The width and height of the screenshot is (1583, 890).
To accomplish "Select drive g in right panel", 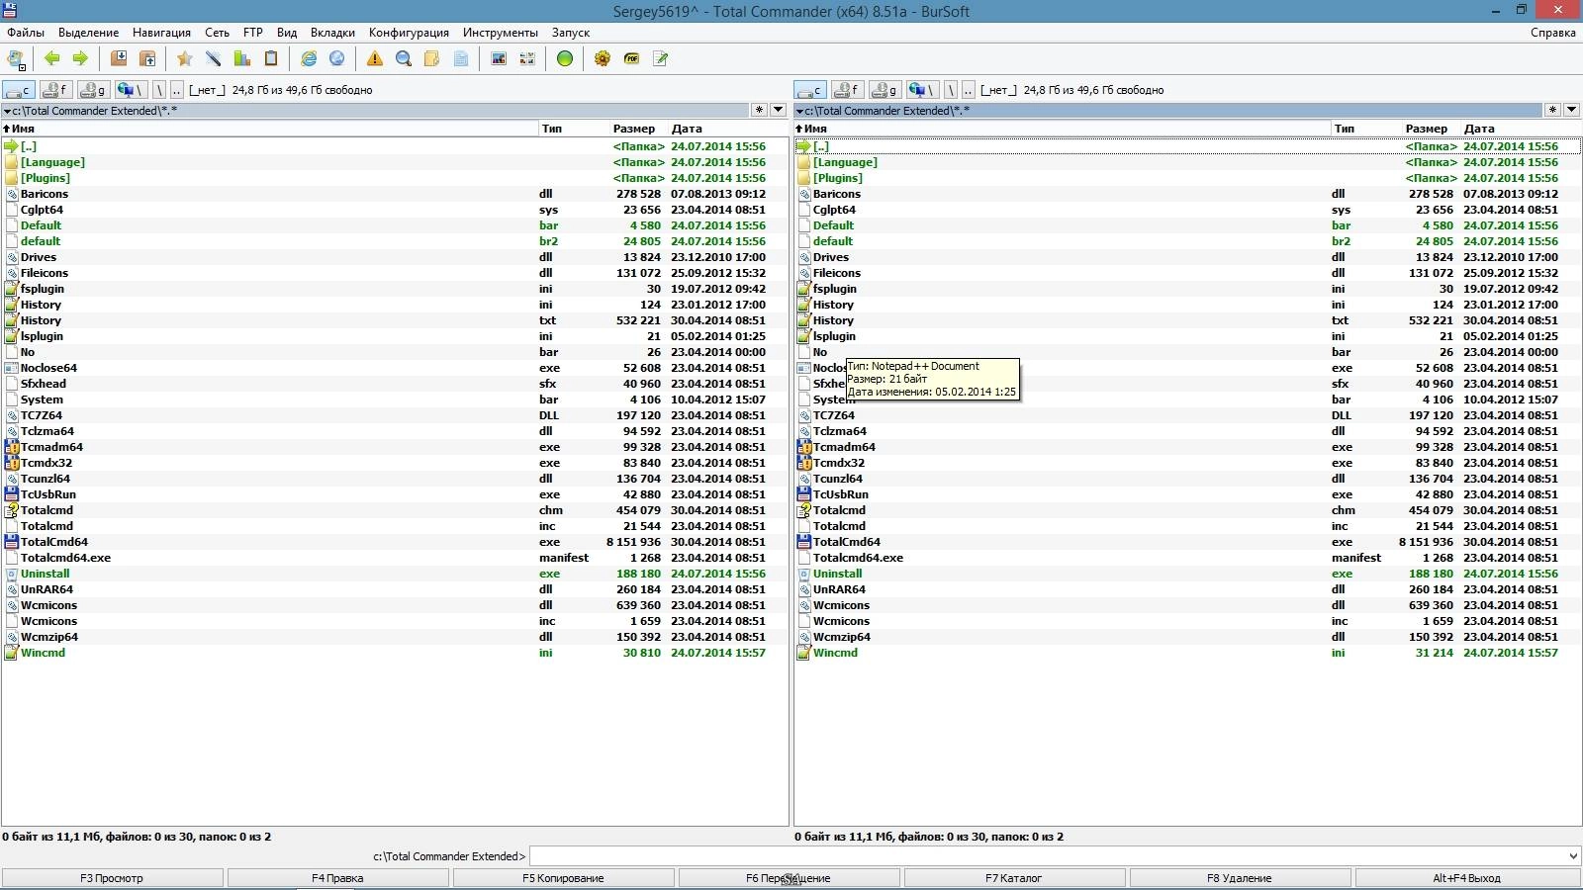I will point(885,90).
